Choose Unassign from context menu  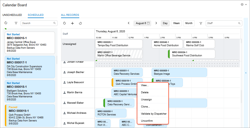pyautogui.click(x=146, y=100)
